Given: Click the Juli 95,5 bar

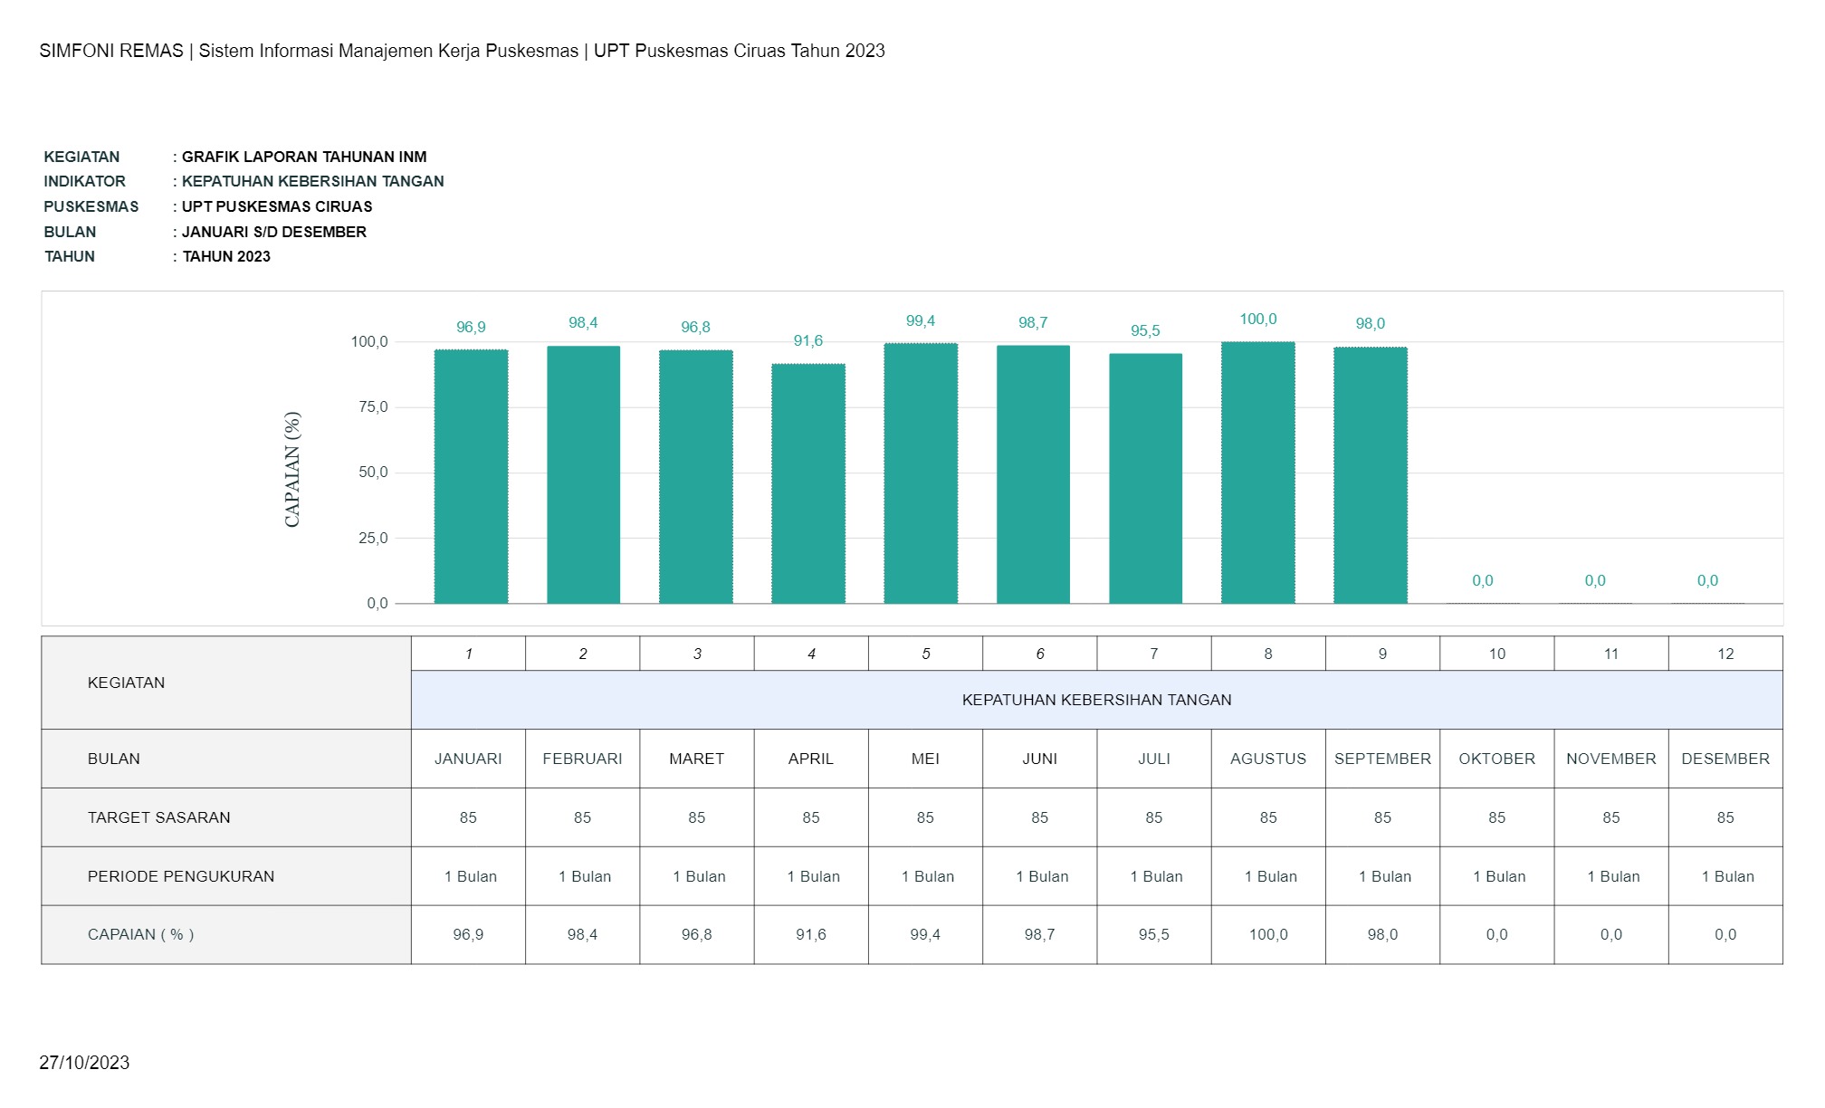Looking at the screenshot, I should [1145, 479].
